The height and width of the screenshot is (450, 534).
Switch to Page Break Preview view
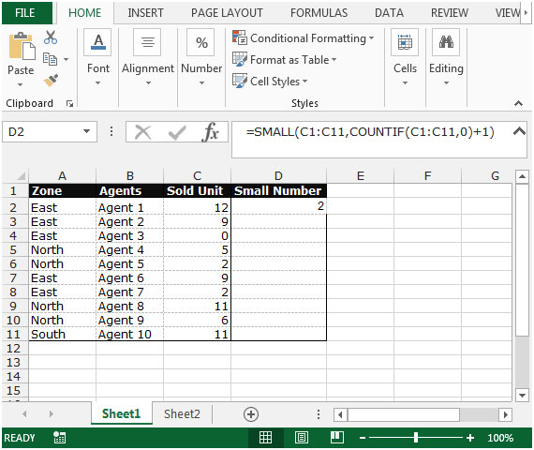coord(337,438)
